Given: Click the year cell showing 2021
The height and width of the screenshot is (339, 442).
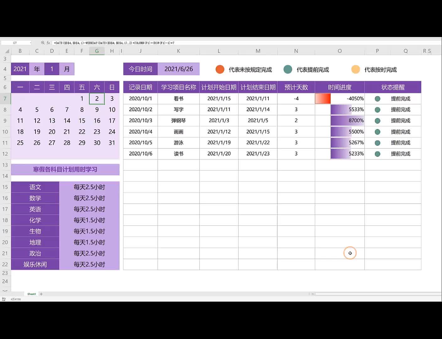Looking at the screenshot, I should click(20, 69).
